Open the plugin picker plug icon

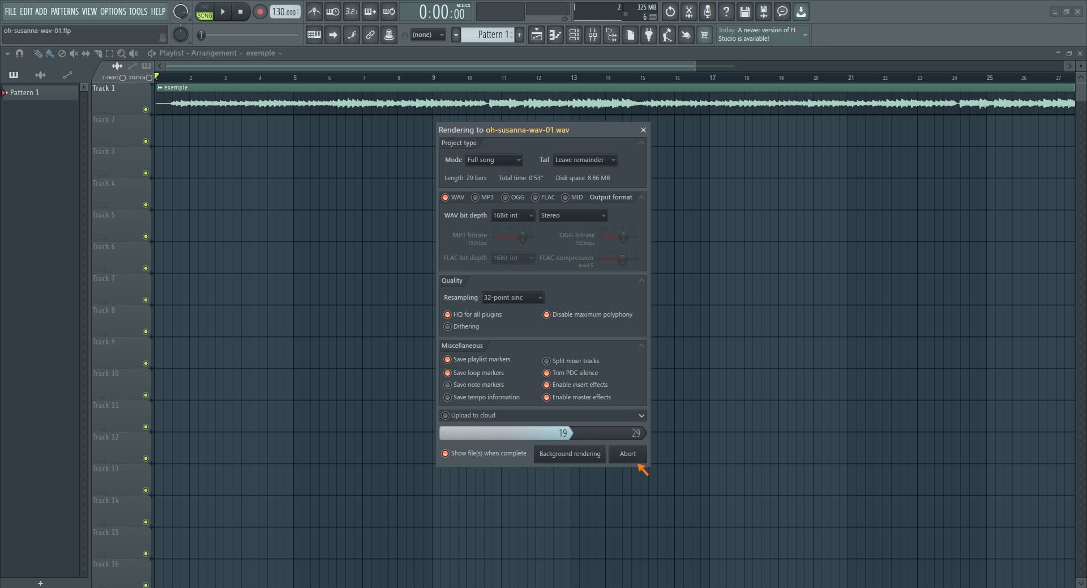pyautogui.click(x=649, y=35)
